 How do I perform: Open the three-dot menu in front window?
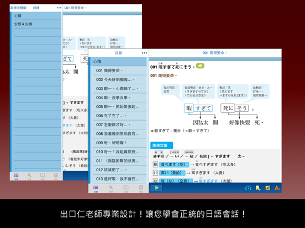[144, 53]
